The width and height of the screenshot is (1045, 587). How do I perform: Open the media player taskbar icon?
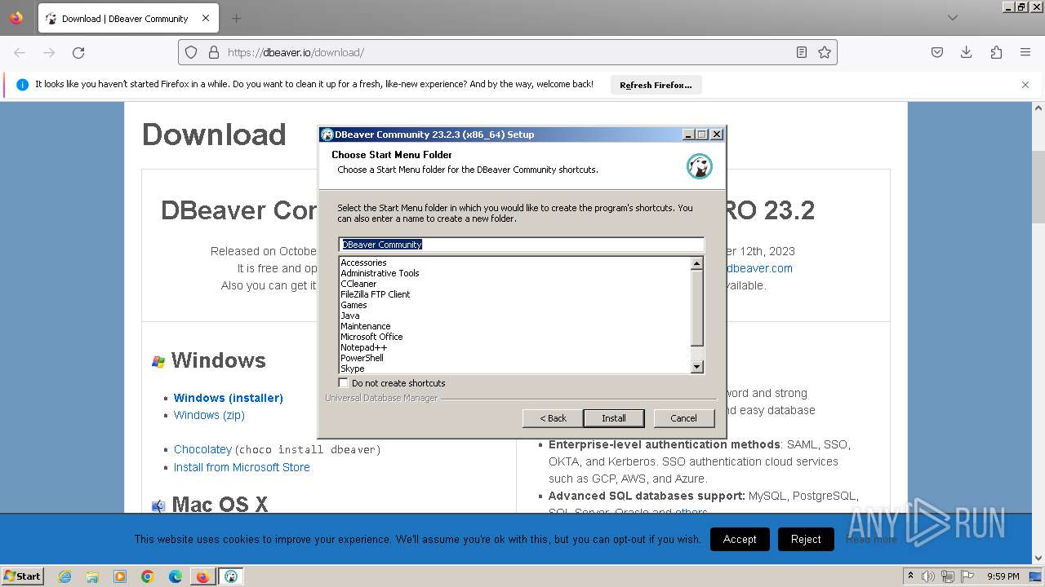click(120, 576)
